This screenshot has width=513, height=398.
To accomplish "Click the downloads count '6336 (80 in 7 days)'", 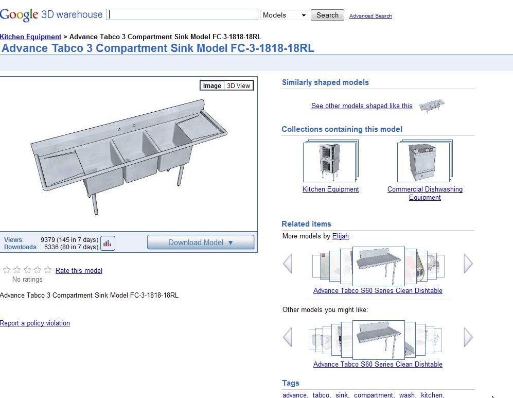I will (72, 247).
